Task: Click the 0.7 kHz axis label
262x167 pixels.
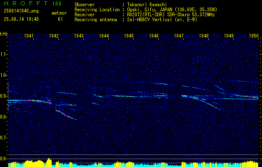Action: [x=3, y=138]
